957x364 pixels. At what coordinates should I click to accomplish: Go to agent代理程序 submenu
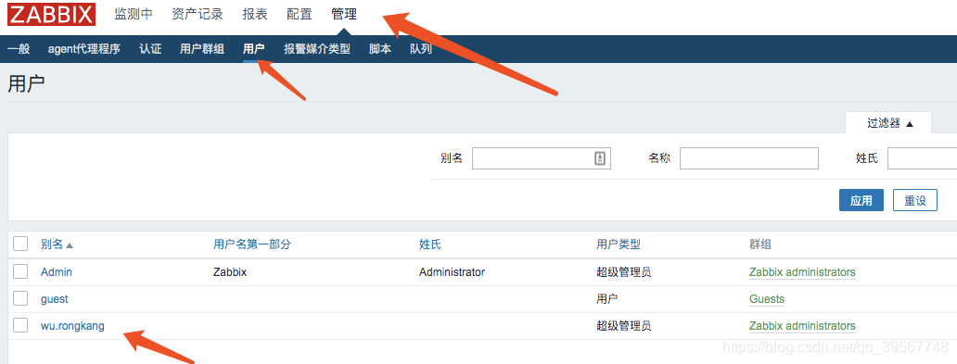click(84, 49)
